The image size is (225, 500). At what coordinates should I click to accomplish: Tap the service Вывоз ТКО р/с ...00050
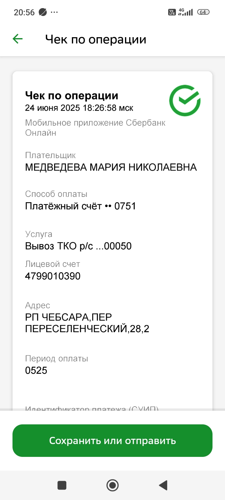click(78, 246)
